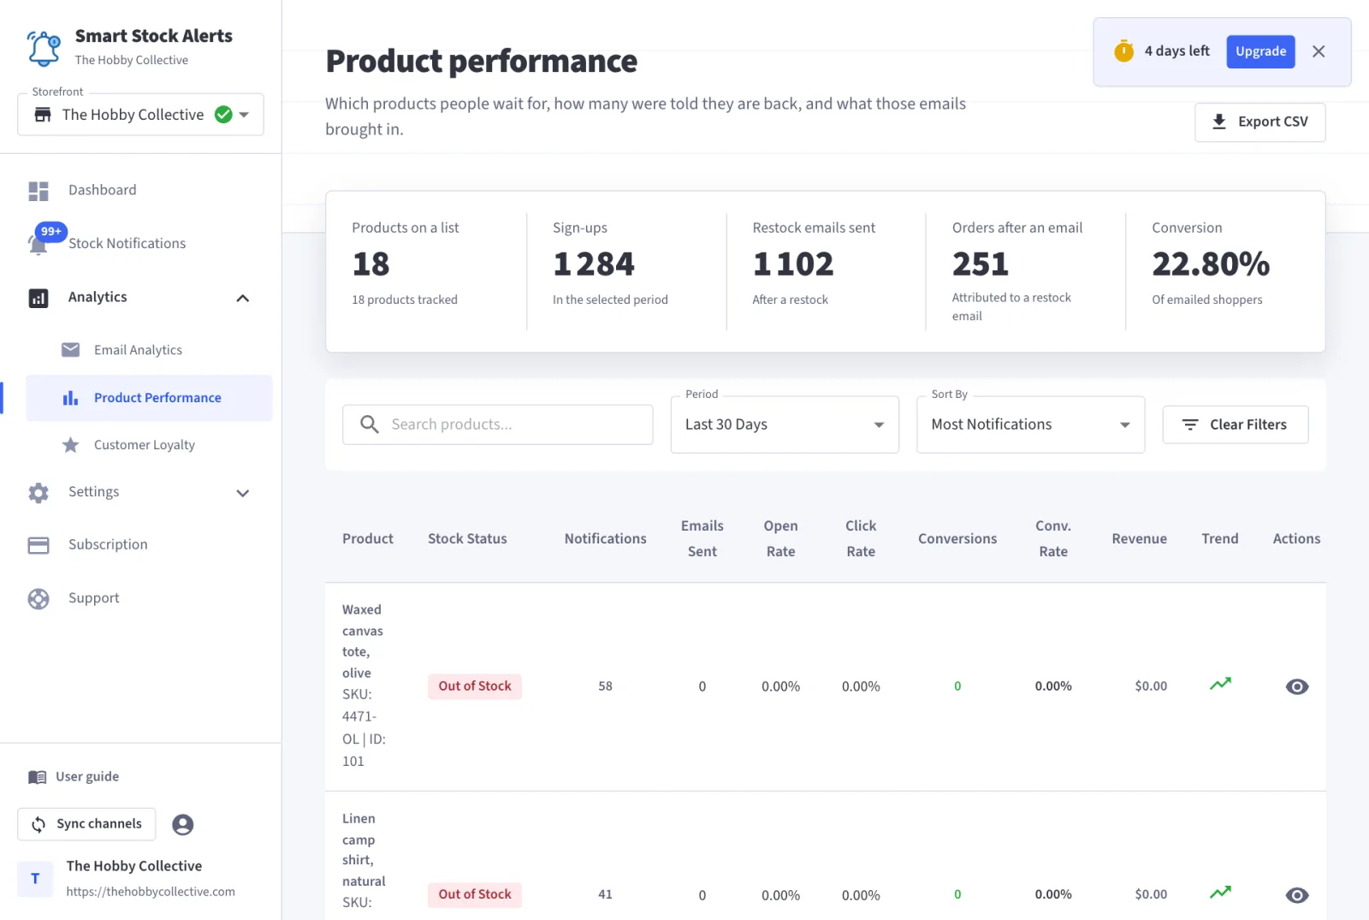Open https://thehobbycollective.com link
This screenshot has height=920, width=1369.
(x=151, y=892)
